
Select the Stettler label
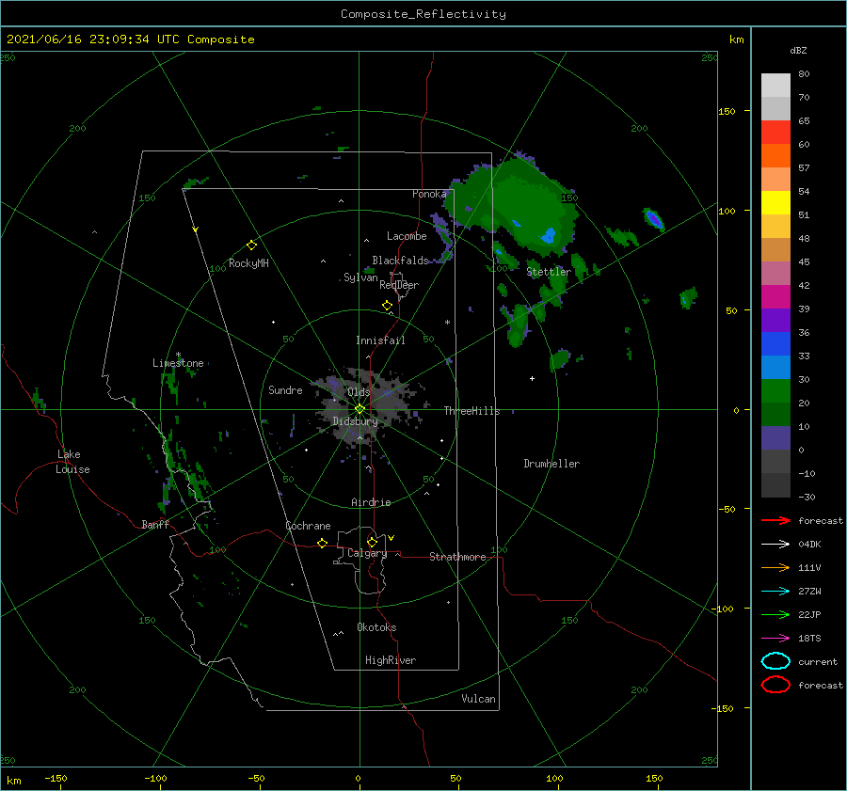click(x=549, y=272)
